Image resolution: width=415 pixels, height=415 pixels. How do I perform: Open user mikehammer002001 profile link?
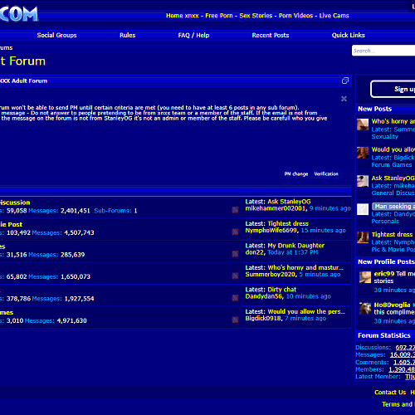pos(276,208)
